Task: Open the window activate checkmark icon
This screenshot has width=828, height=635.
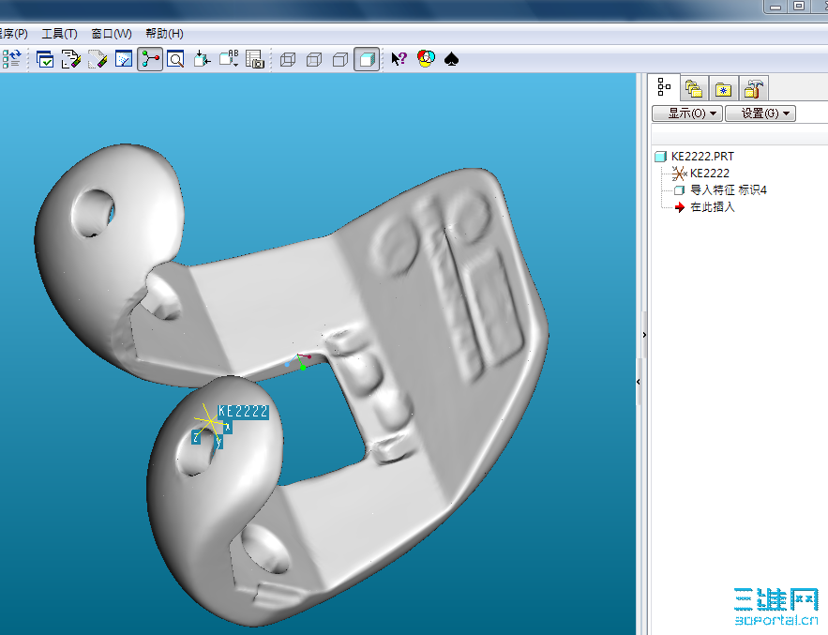Action: click(x=45, y=59)
